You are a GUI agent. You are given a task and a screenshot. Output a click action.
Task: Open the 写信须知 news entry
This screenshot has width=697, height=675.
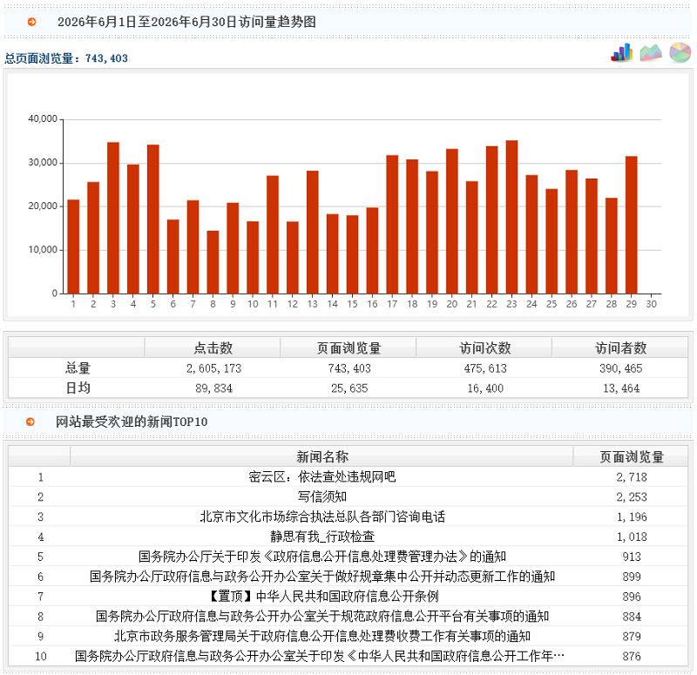(x=321, y=496)
